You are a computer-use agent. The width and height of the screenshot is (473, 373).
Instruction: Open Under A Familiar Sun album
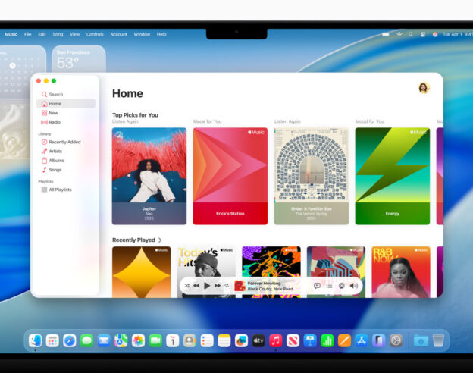(312, 176)
